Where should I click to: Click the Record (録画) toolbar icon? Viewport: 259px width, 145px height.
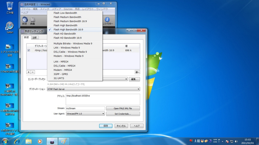[x=33, y=21]
